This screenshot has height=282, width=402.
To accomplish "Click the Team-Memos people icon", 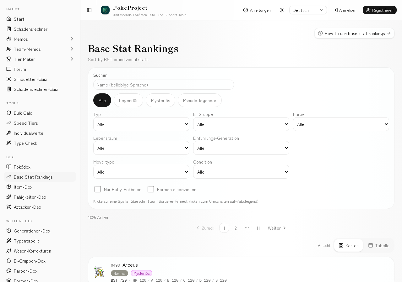I will 9,49.
